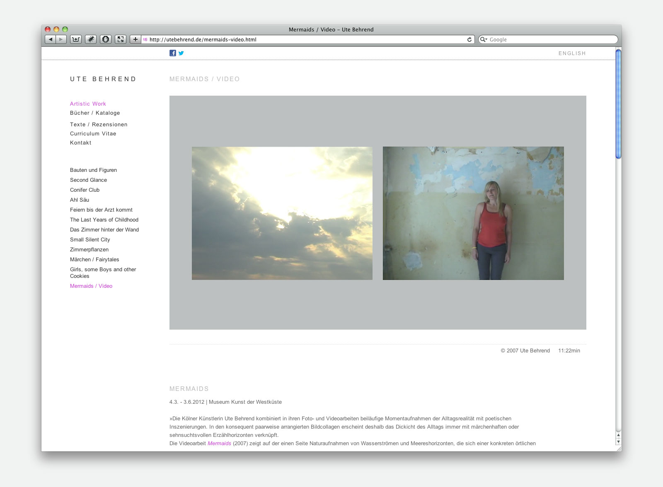This screenshot has width=663, height=487.
Task: Open the Facebook icon link
Action: click(173, 53)
